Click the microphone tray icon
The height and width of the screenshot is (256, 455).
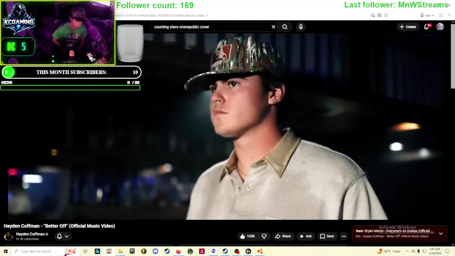tap(418, 251)
